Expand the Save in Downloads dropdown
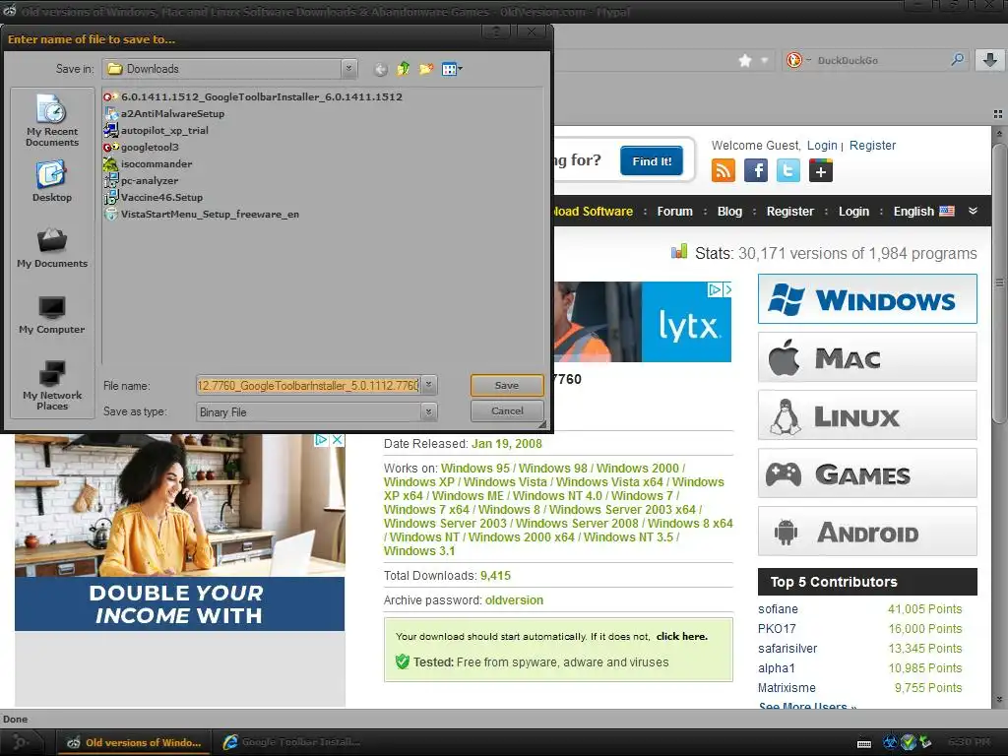Viewport: 1008px width, 756px height. (349, 69)
